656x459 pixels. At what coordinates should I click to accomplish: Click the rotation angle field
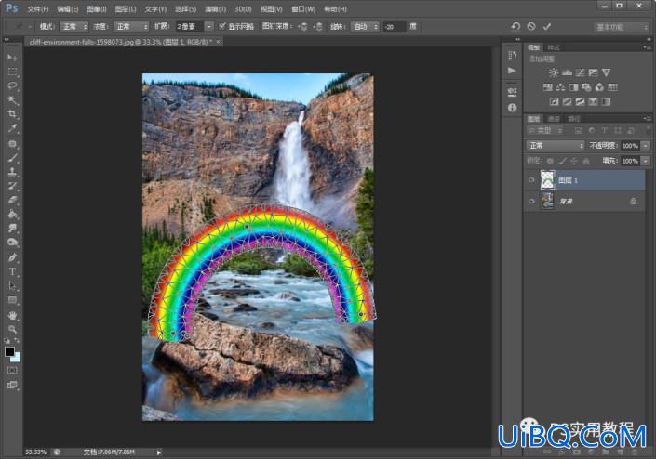[x=395, y=27]
